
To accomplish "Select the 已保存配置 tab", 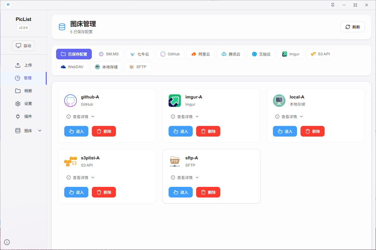I will coord(74,54).
